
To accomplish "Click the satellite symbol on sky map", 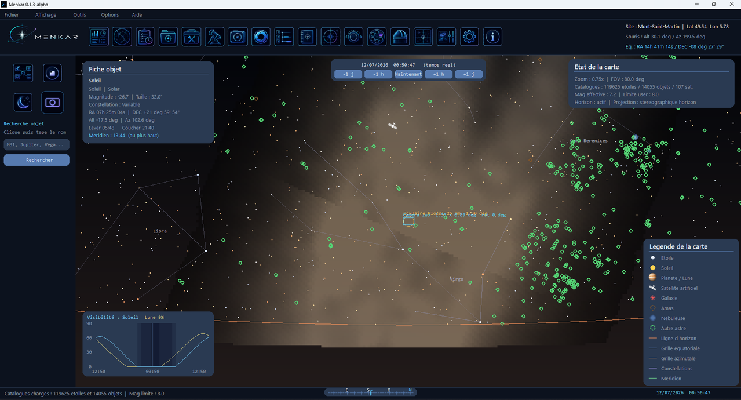I will [393, 126].
